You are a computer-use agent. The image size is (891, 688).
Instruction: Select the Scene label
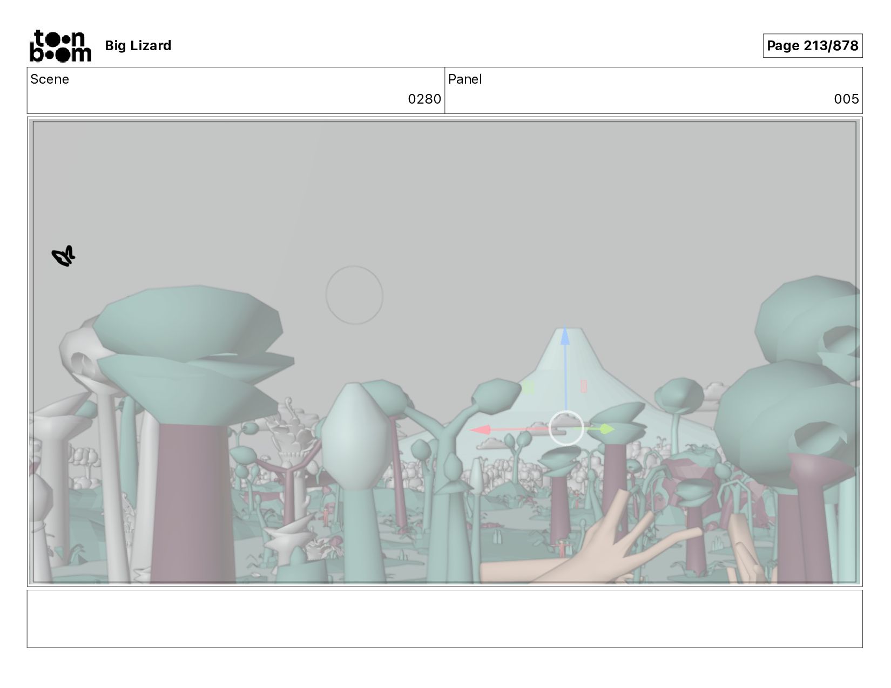(x=50, y=79)
